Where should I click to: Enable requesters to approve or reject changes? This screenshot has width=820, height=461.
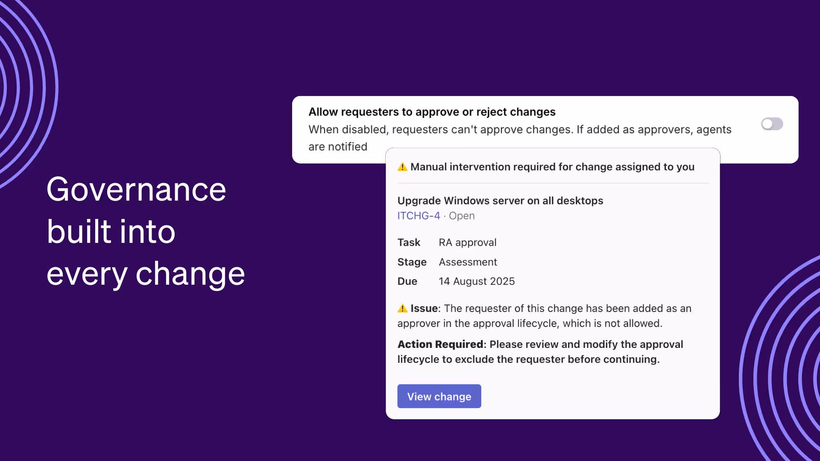pos(772,124)
